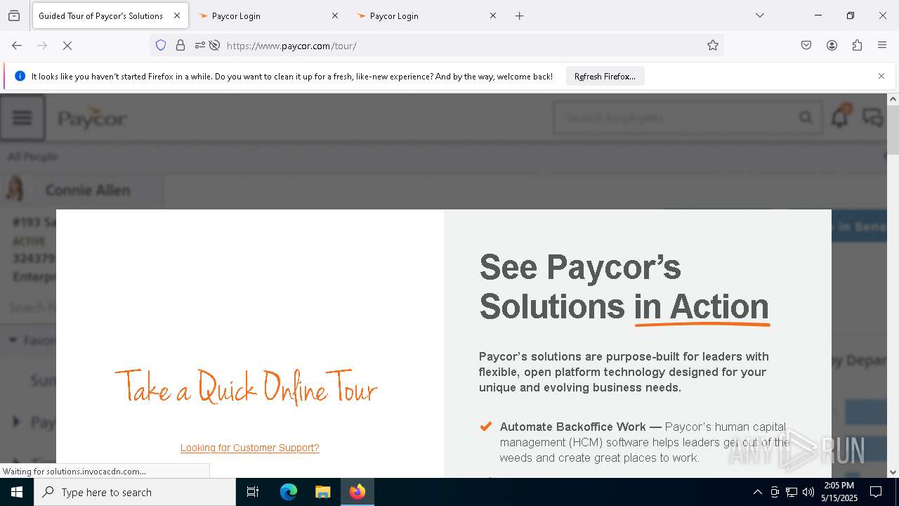View site security padlock info
Viewport: 899px width, 506px height.
pyautogui.click(x=181, y=46)
